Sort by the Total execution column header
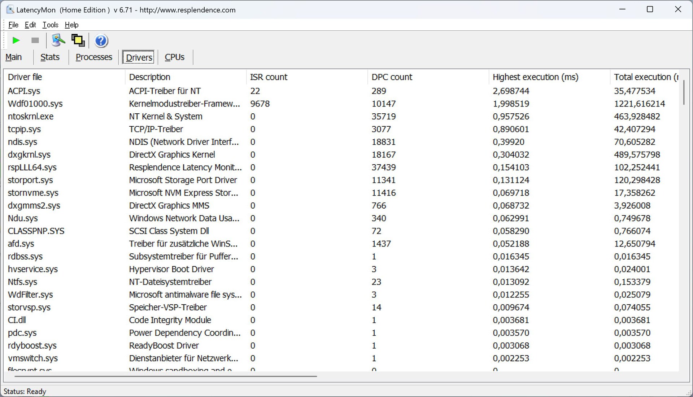Viewport: 693px width, 397px height. pos(645,77)
